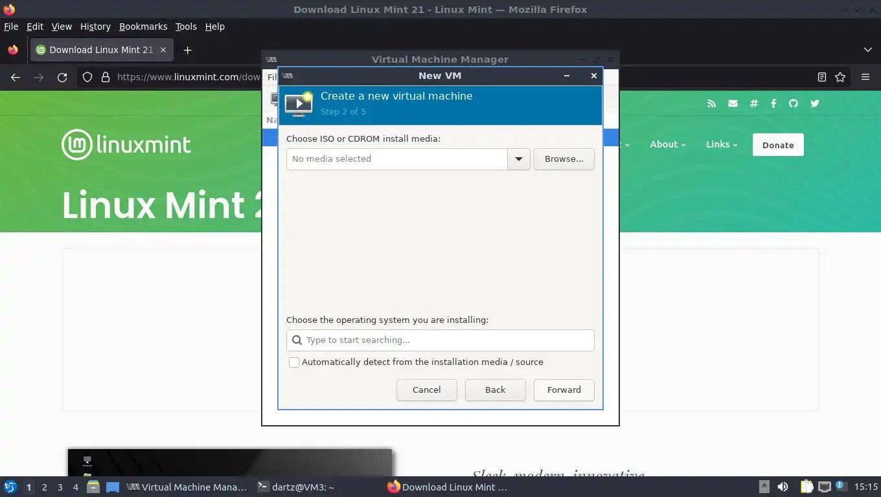Click the Firefox forward arrow
The width and height of the screenshot is (881, 497).
point(39,77)
